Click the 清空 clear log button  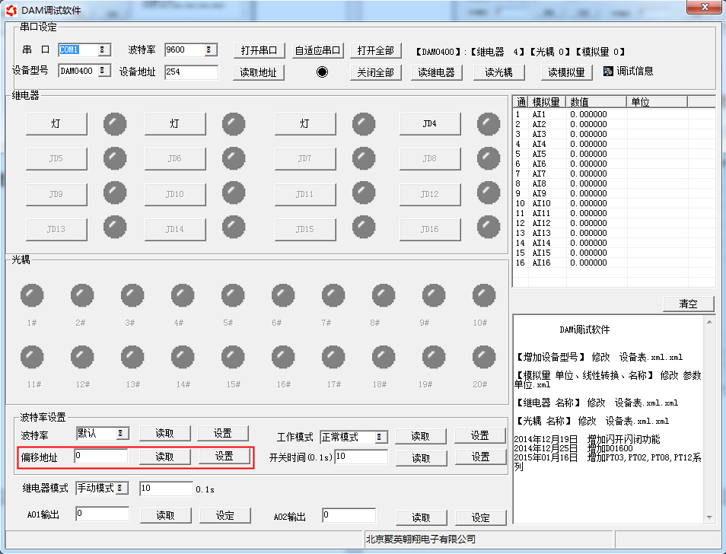coord(688,304)
